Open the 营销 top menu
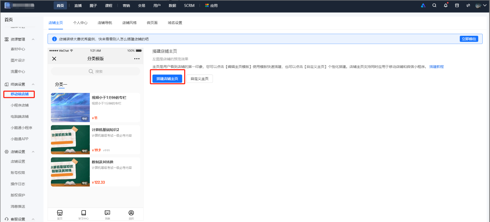 126,6
